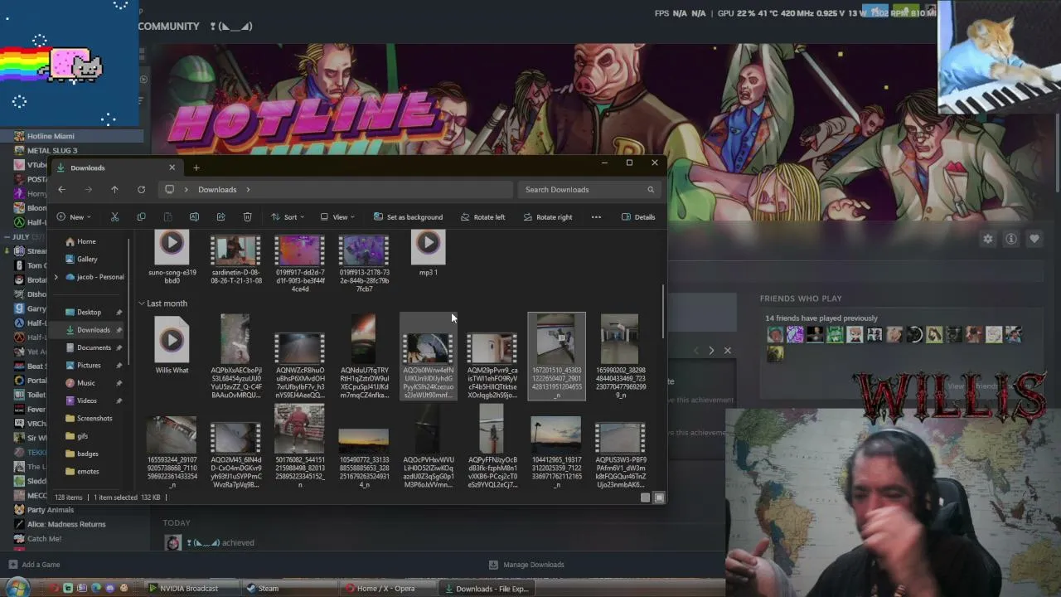Image resolution: width=1061 pixels, height=597 pixels.
Task: Rotate the selected image left
Action: pos(482,217)
